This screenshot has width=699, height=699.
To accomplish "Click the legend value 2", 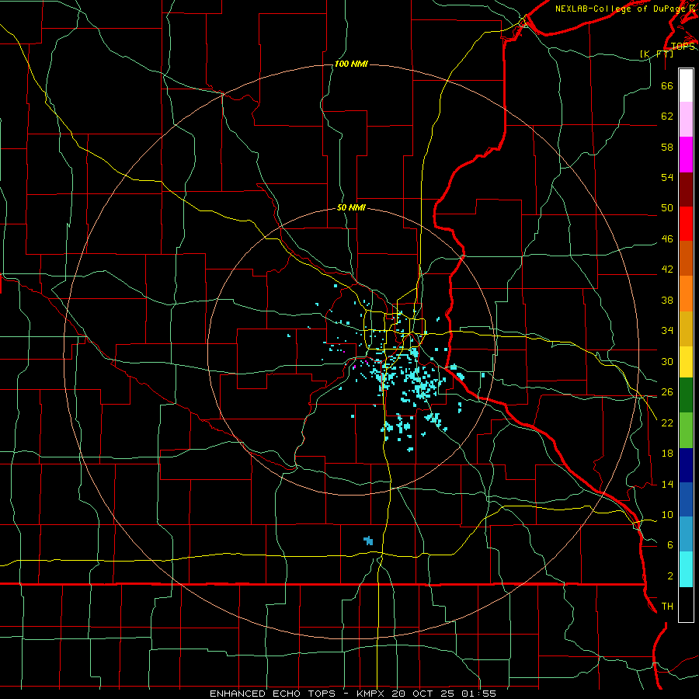I will (x=670, y=576).
